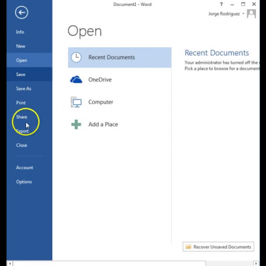The width and height of the screenshot is (266, 266).
Task: Click the green plus Add a Place icon
Action: pos(76,124)
